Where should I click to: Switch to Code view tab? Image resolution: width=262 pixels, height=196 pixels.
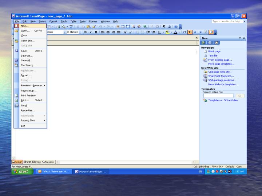click(37, 162)
